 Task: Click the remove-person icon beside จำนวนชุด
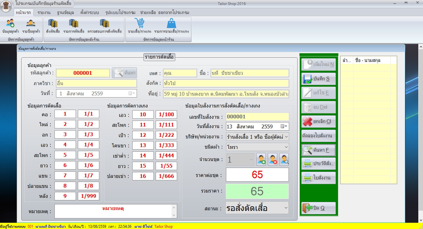pos(272,160)
